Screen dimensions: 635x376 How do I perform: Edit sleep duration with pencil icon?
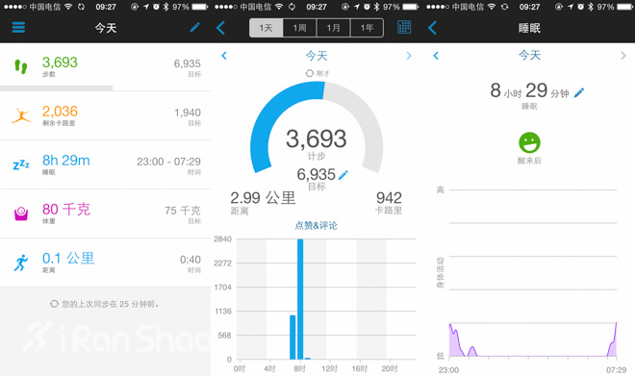(x=579, y=92)
